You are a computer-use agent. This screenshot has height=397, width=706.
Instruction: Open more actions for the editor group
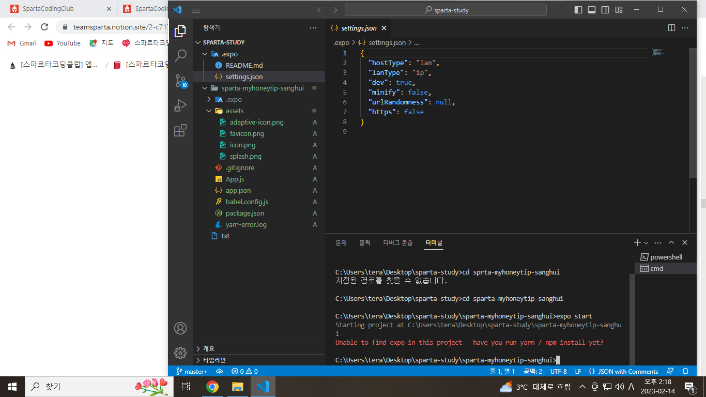coord(685,28)
